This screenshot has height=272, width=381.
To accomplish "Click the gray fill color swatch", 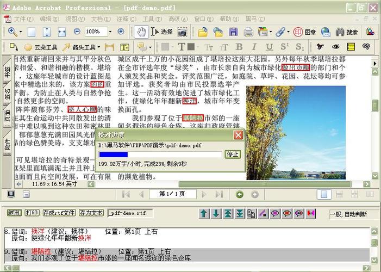I will pyautogui.click(x=165, y=47).
